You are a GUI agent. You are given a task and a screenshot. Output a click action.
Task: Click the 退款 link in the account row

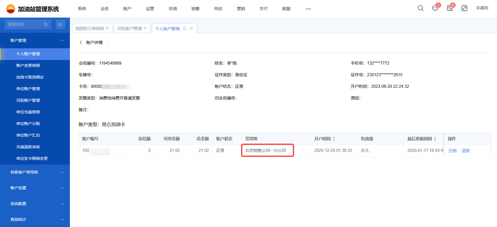coord(466,151)
